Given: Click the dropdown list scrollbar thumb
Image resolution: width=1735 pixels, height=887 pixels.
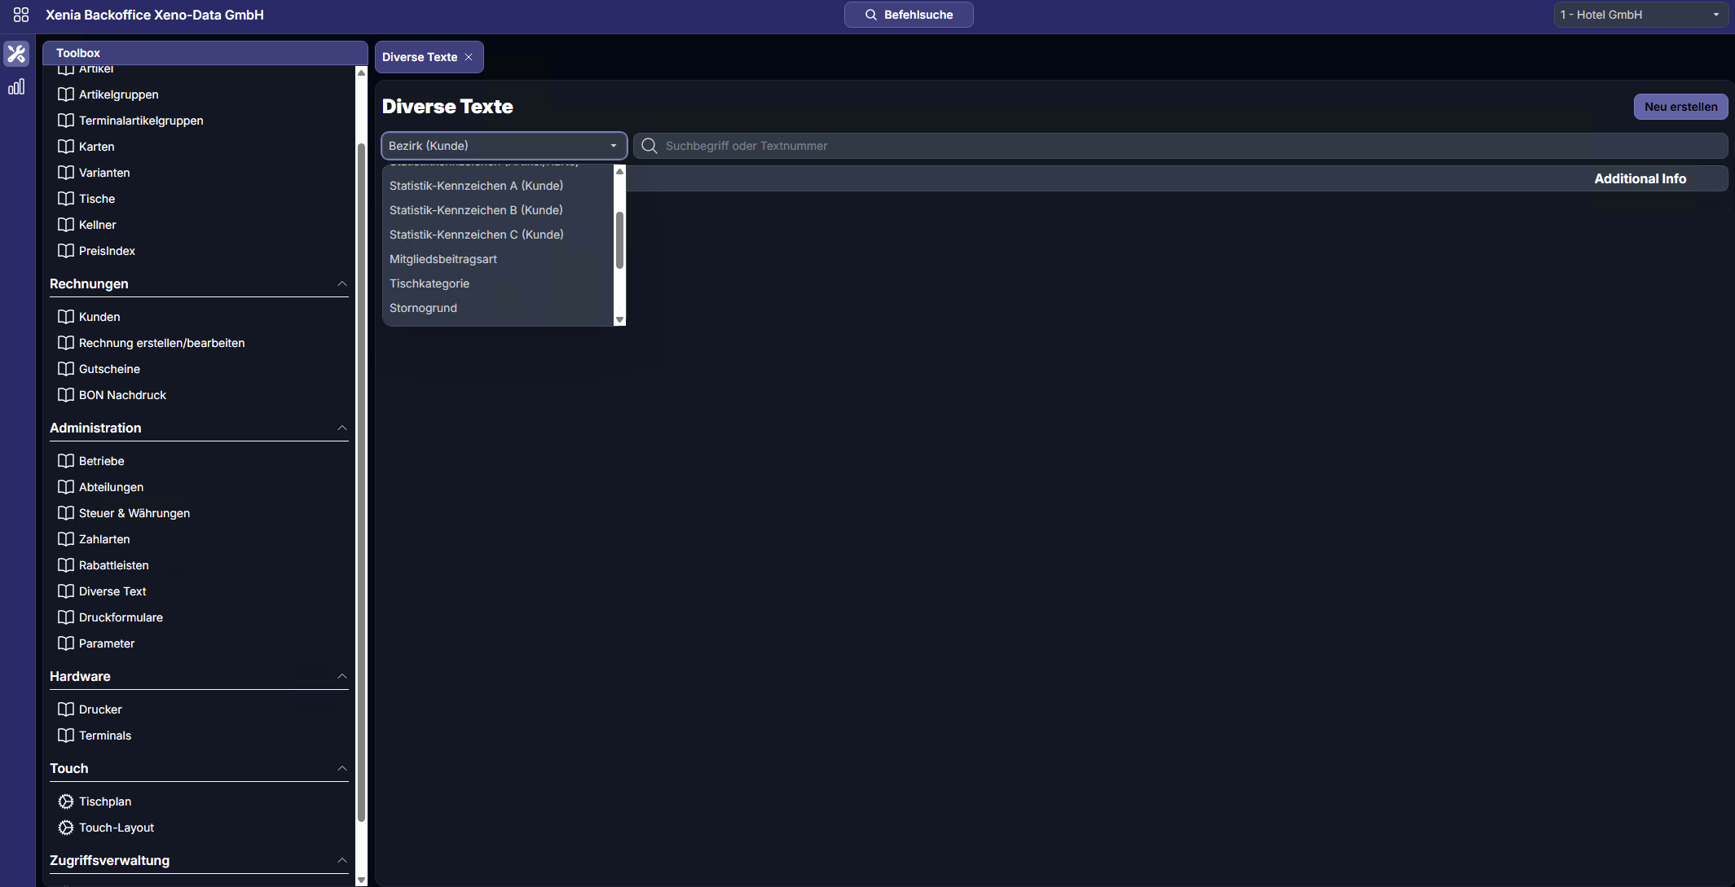Looking at the screenshot, I should click(619, 240).
